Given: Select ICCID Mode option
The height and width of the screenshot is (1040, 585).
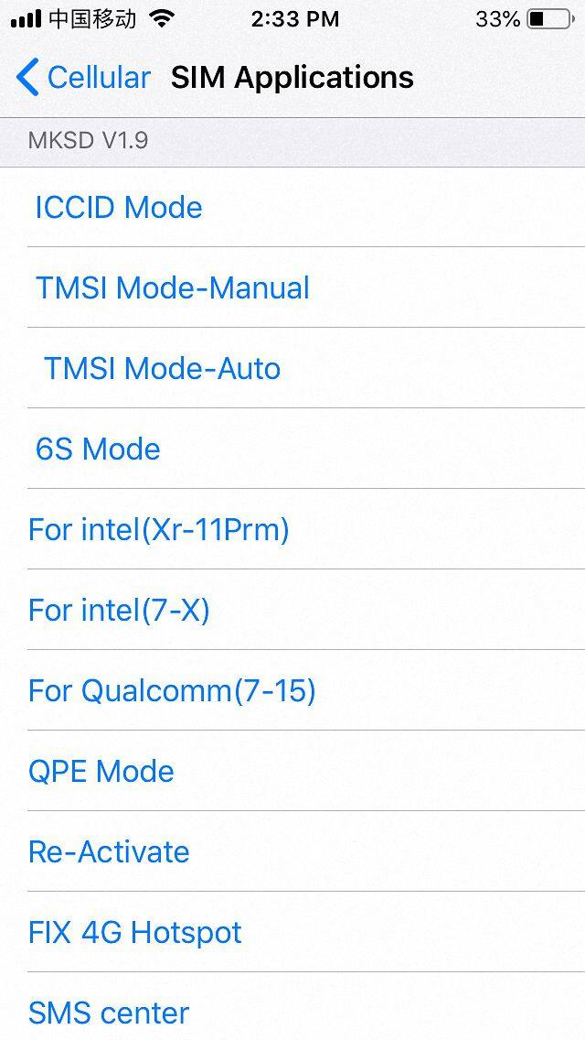Looking at the screenshot, I should (x=119, y=208).
